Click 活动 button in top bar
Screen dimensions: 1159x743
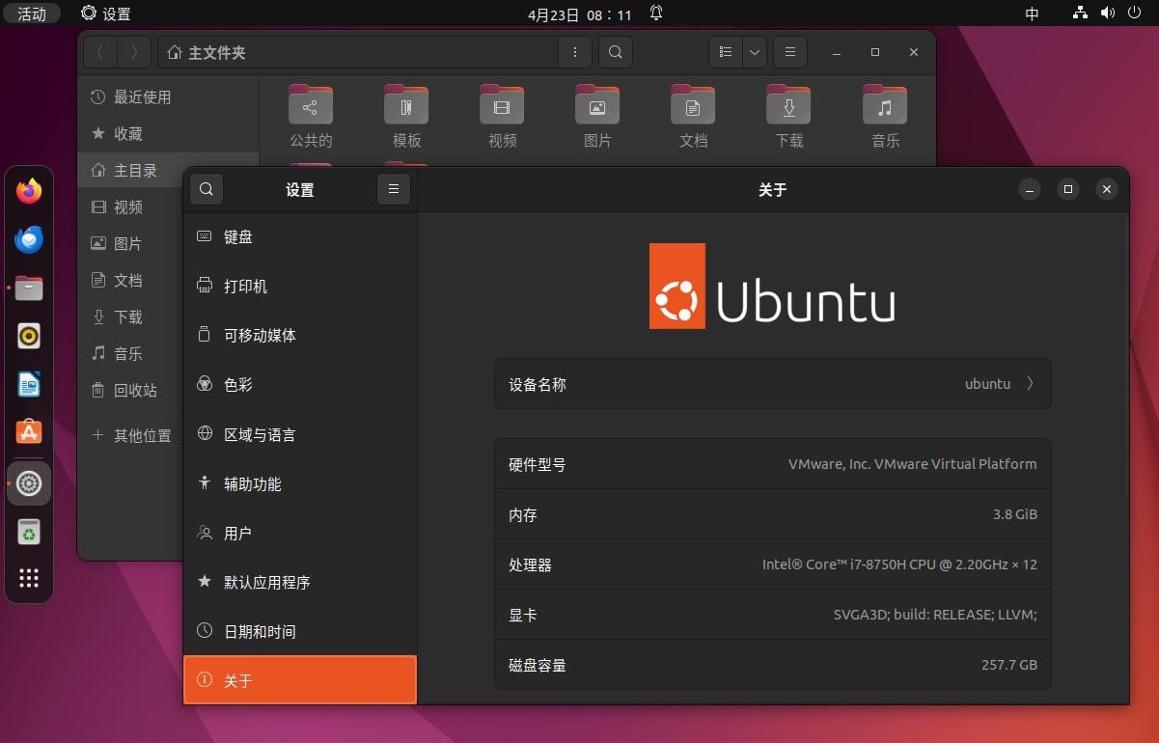(32, 14)
